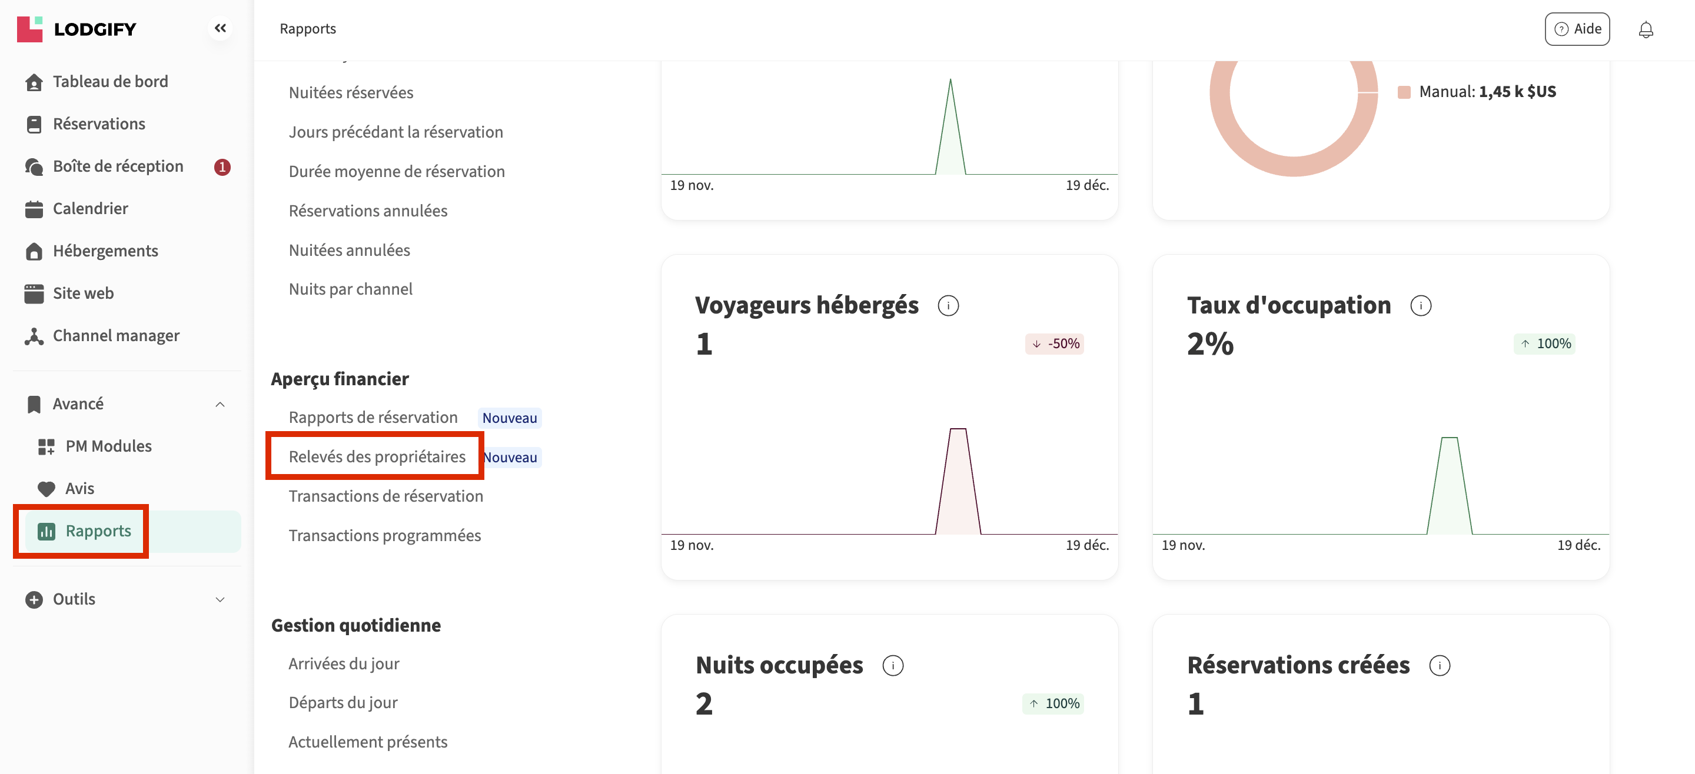View Nuitées réservées report
The height and width of the screenshot is (774, 1695).
tap(351, 93)
